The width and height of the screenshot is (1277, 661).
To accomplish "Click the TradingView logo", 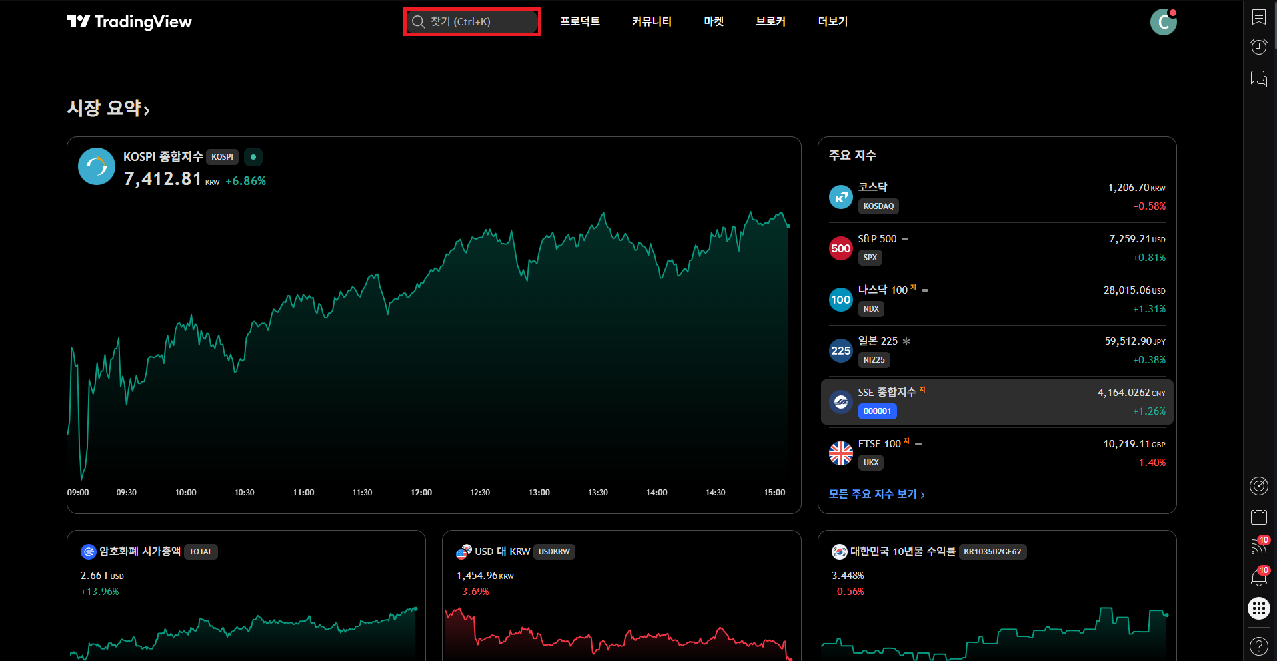I will 129,22.
